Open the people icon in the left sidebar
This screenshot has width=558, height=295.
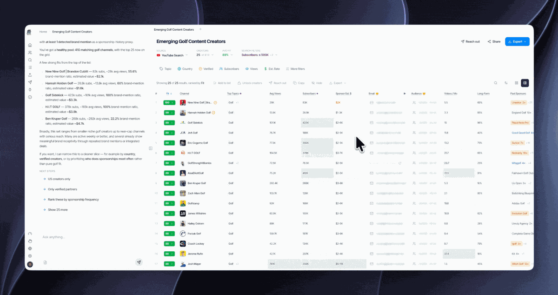point(30,53)
